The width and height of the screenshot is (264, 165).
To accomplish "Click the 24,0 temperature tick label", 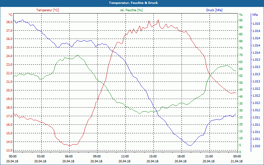I will coord(9,56).
